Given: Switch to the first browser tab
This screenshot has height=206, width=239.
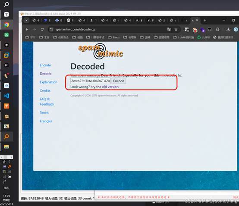Looking at the screenshot, I should [x=35, y=20].
